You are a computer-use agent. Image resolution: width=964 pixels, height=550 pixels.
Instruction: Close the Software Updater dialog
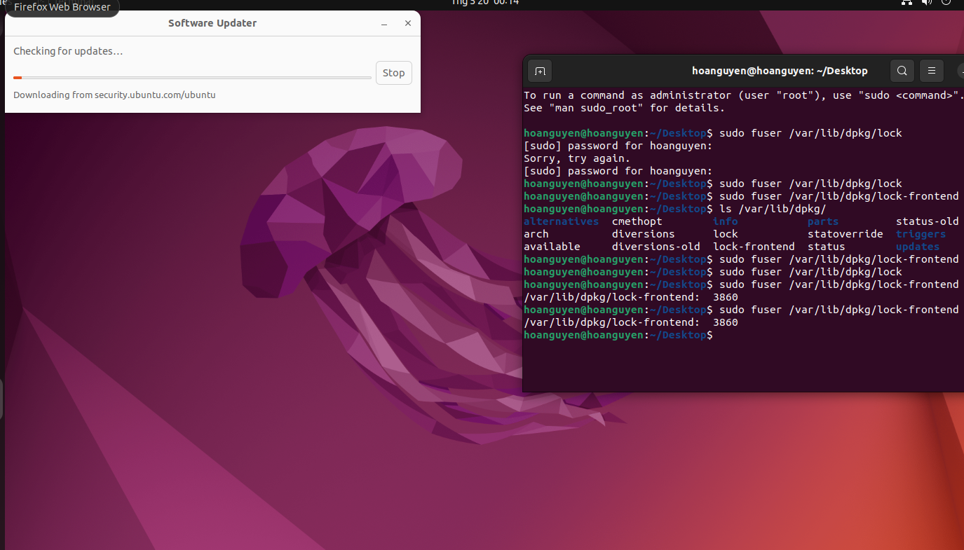point(408,24)
